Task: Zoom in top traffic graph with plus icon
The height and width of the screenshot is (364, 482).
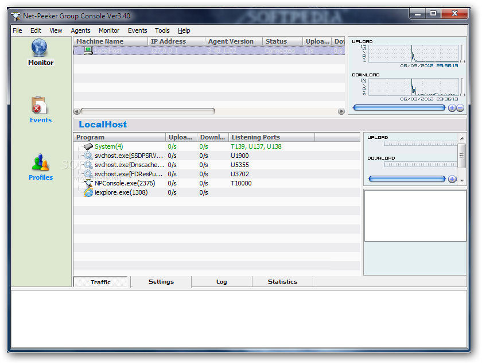Action: [452, 108]
